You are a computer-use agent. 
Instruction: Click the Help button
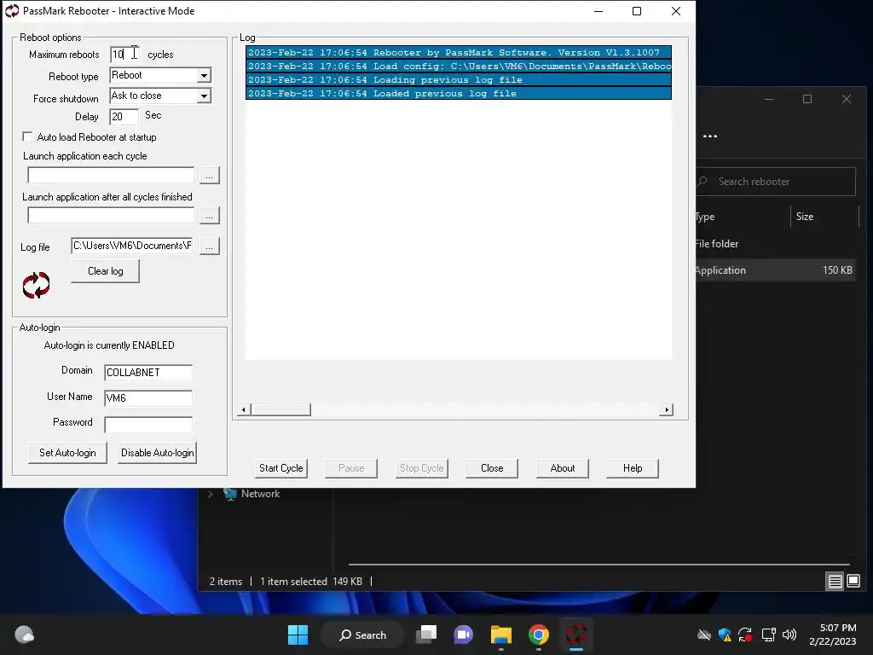633,468
